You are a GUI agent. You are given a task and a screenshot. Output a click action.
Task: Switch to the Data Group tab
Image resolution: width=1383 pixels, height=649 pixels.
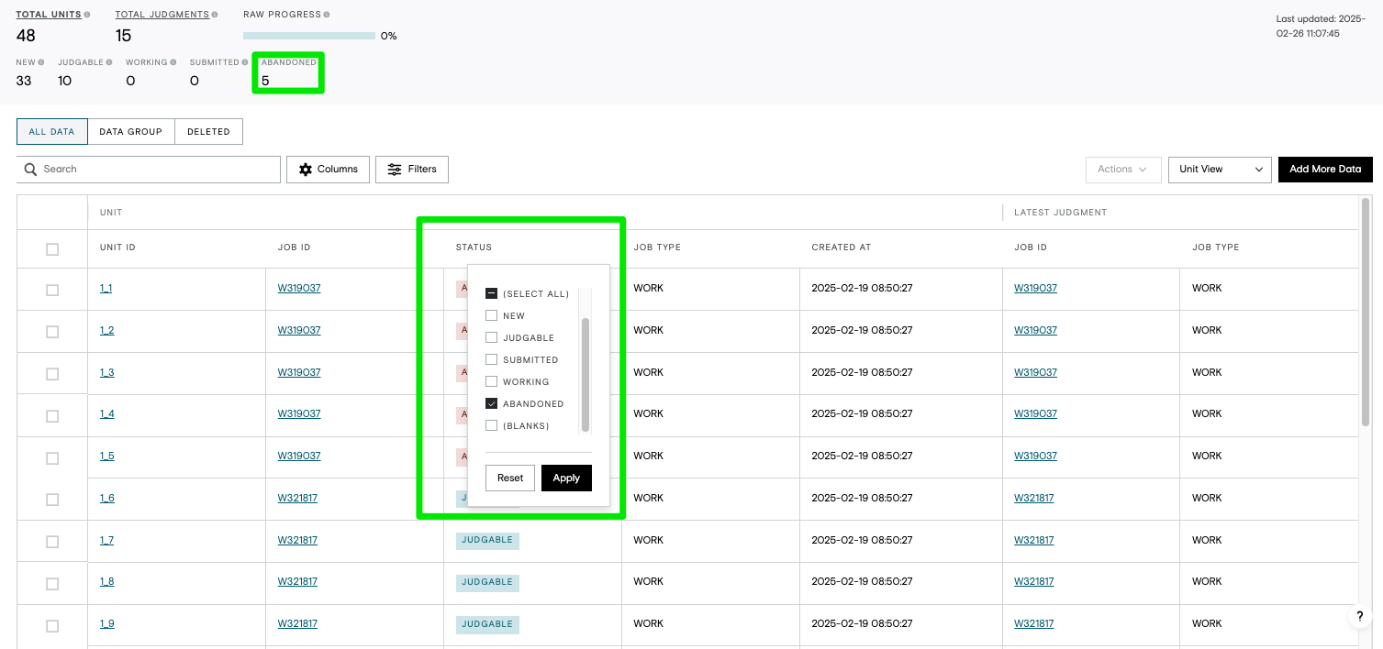130,132
